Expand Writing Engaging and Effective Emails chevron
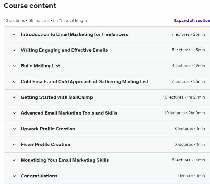 coord(14,50)
